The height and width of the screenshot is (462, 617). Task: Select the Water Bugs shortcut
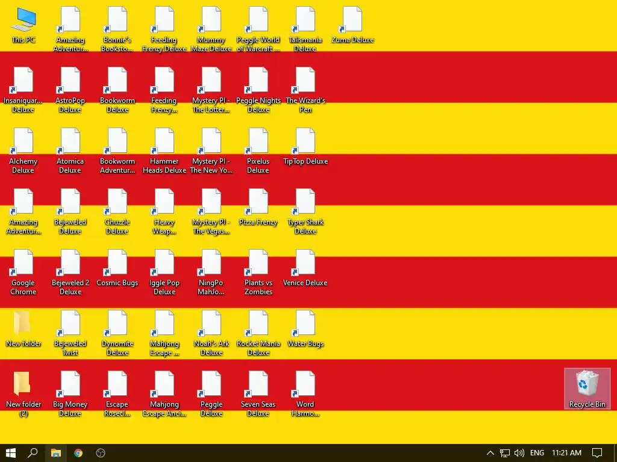(305, 329)
